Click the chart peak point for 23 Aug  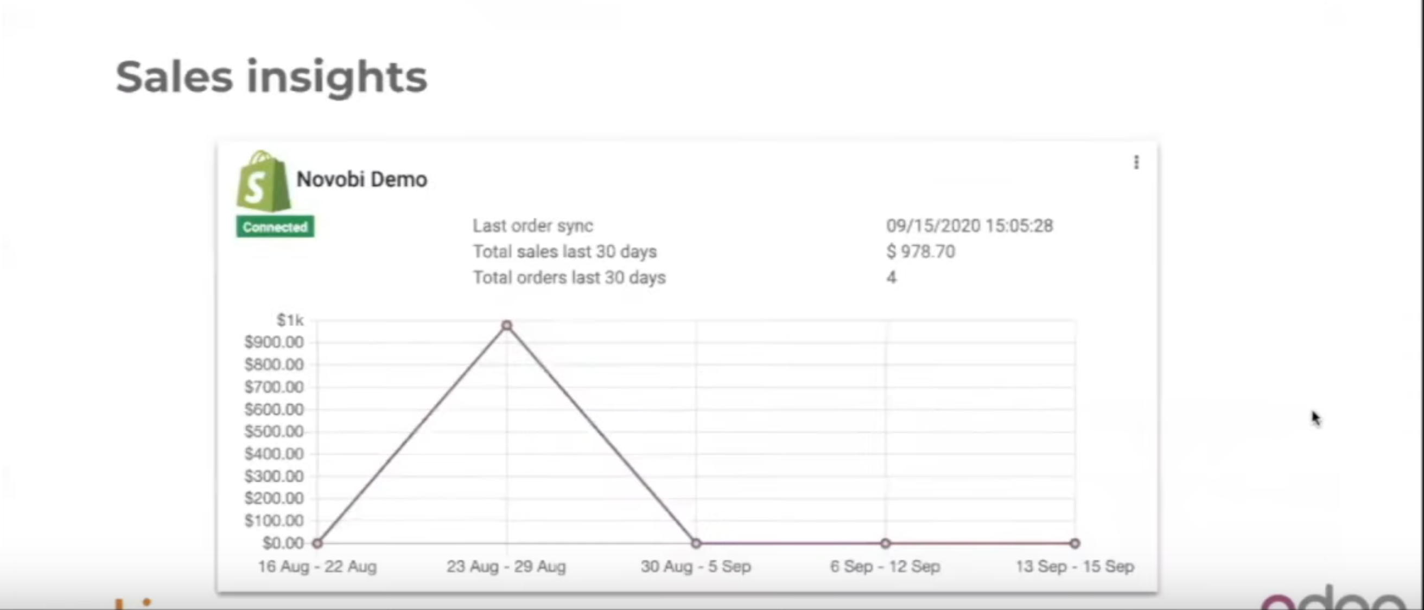click(x=506, y=325)
